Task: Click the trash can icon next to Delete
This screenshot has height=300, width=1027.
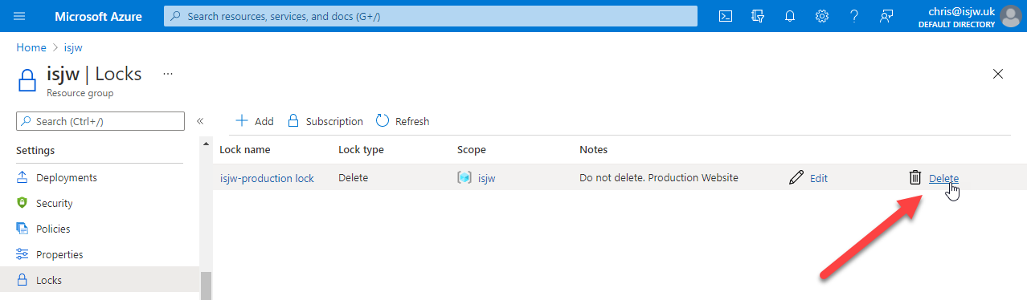Action: click(x=915, y=178)
